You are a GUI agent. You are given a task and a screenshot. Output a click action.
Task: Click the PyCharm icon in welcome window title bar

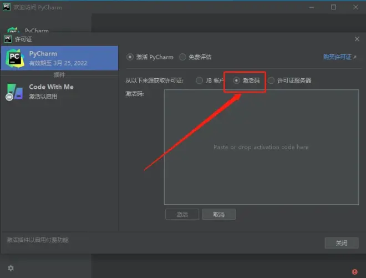7,7
